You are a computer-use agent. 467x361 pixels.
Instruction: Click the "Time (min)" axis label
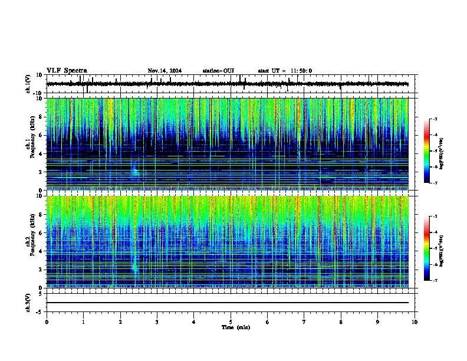tap(236, 327)
